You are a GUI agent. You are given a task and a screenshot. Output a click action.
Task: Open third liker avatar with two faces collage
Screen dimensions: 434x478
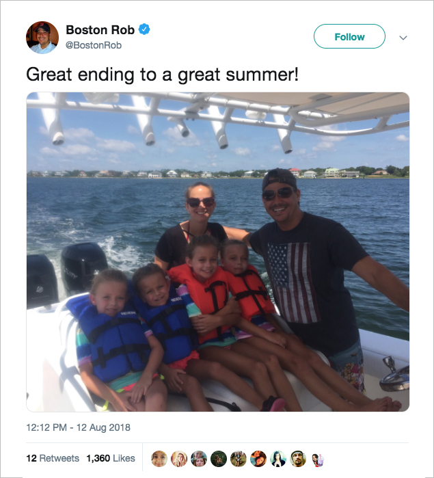pos(199,459)
